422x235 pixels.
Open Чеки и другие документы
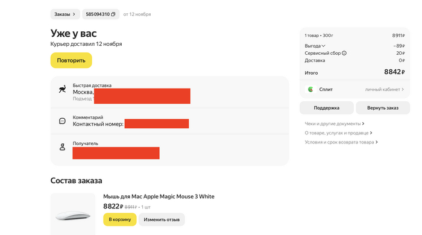(x=334, y=124)
